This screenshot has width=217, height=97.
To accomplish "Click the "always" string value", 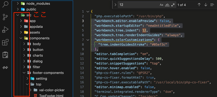I will point(173,35).
